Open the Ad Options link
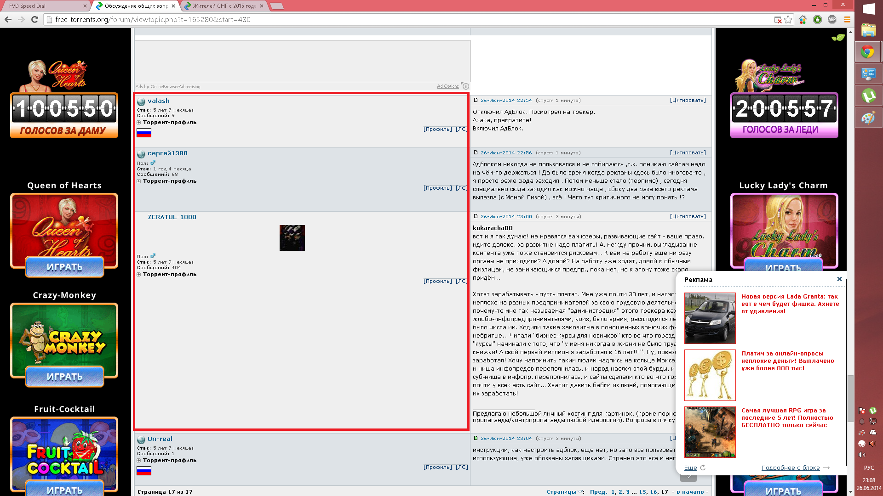 click(448, 86)
